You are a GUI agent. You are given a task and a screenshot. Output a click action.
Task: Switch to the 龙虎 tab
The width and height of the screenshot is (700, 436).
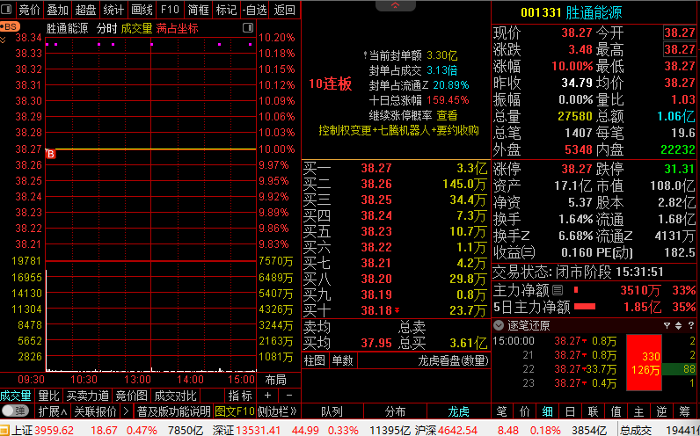click(458, 411)
